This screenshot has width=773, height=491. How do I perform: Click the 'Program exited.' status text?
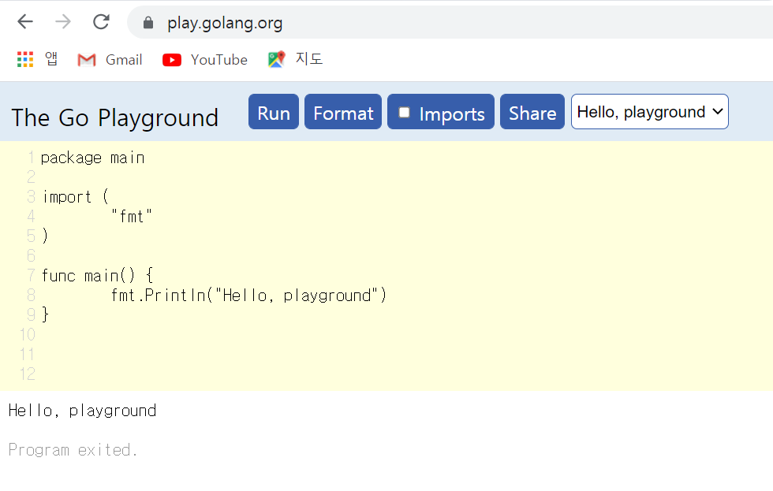point(73,450)
